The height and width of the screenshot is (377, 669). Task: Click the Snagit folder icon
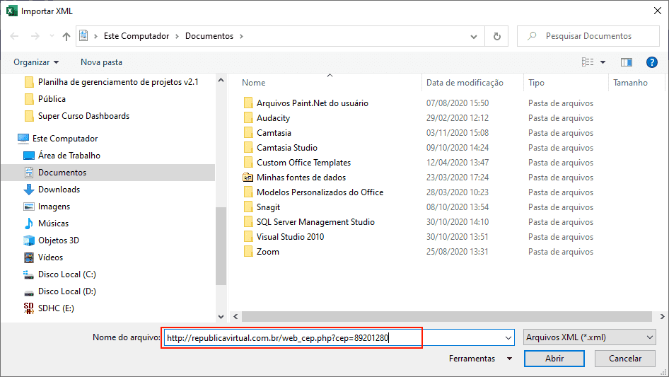[248, 207]
